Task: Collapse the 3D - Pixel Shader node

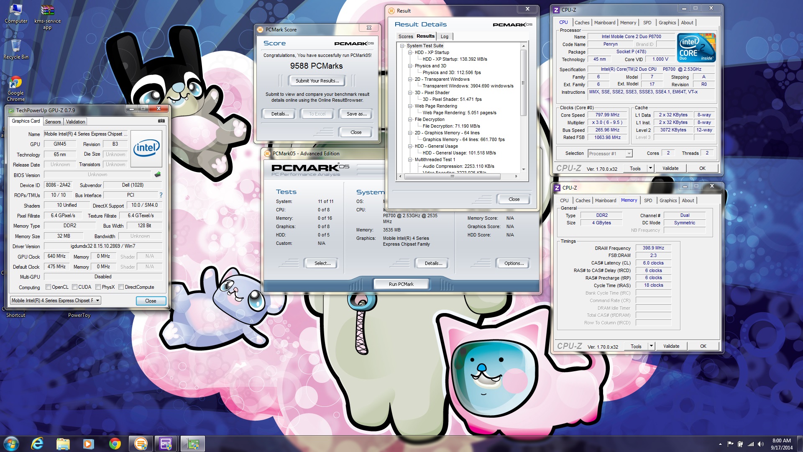Action: (410, 92)
